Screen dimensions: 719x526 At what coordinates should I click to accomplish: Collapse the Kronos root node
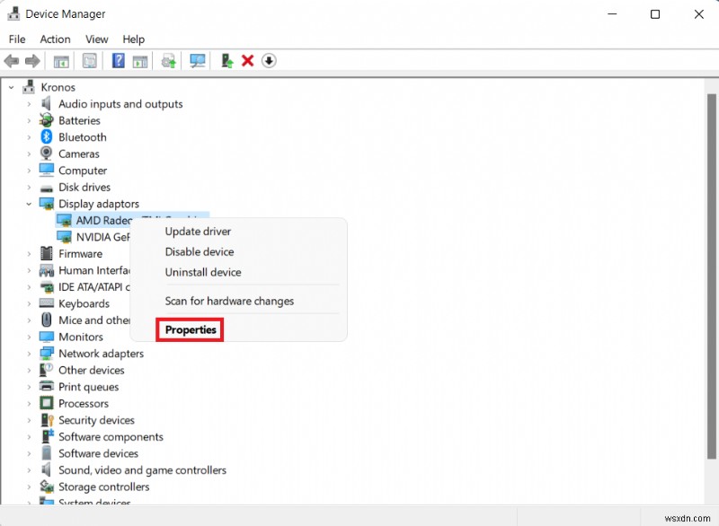12,87
